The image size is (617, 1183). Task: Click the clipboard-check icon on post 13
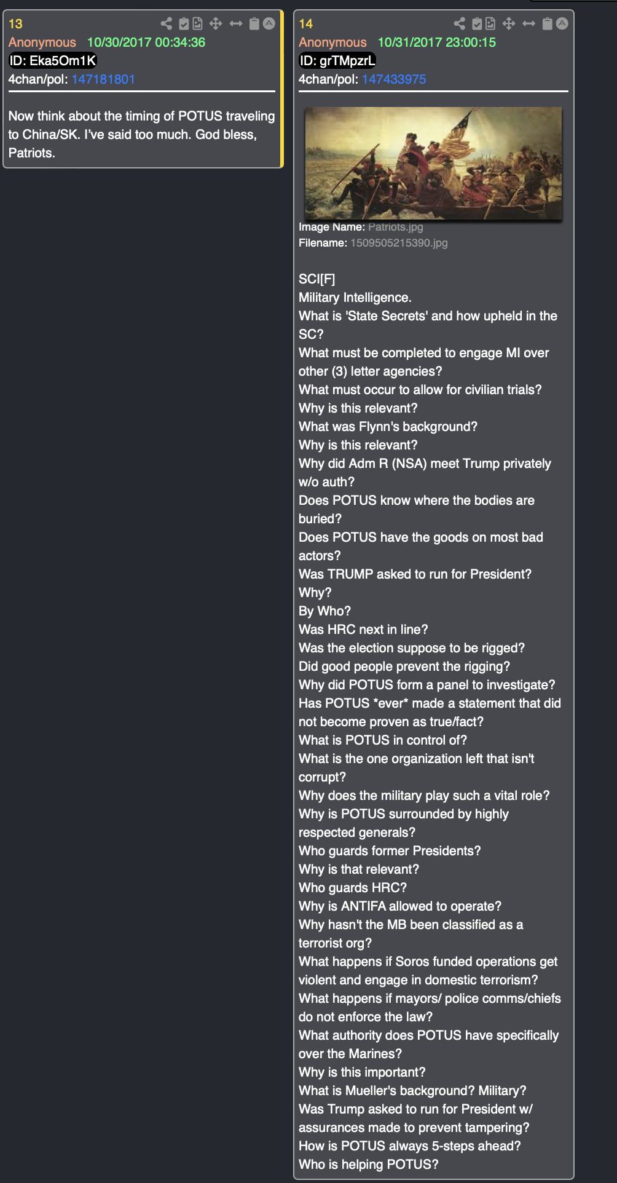[184, 23]
